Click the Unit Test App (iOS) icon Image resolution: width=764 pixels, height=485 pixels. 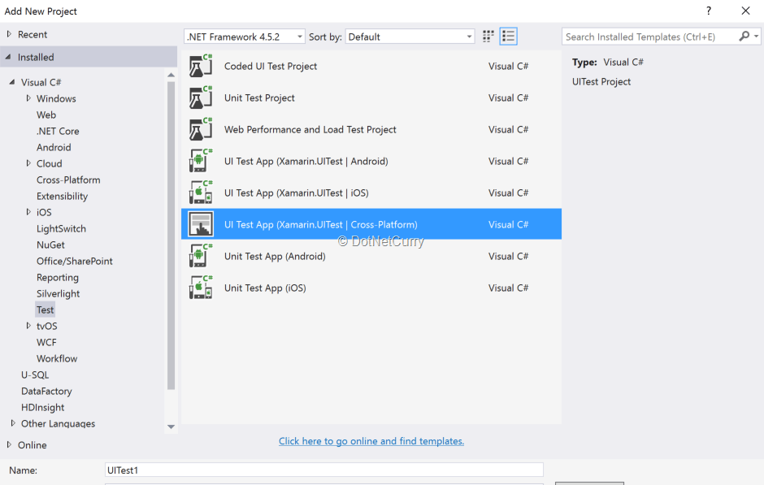coord(201,288)
